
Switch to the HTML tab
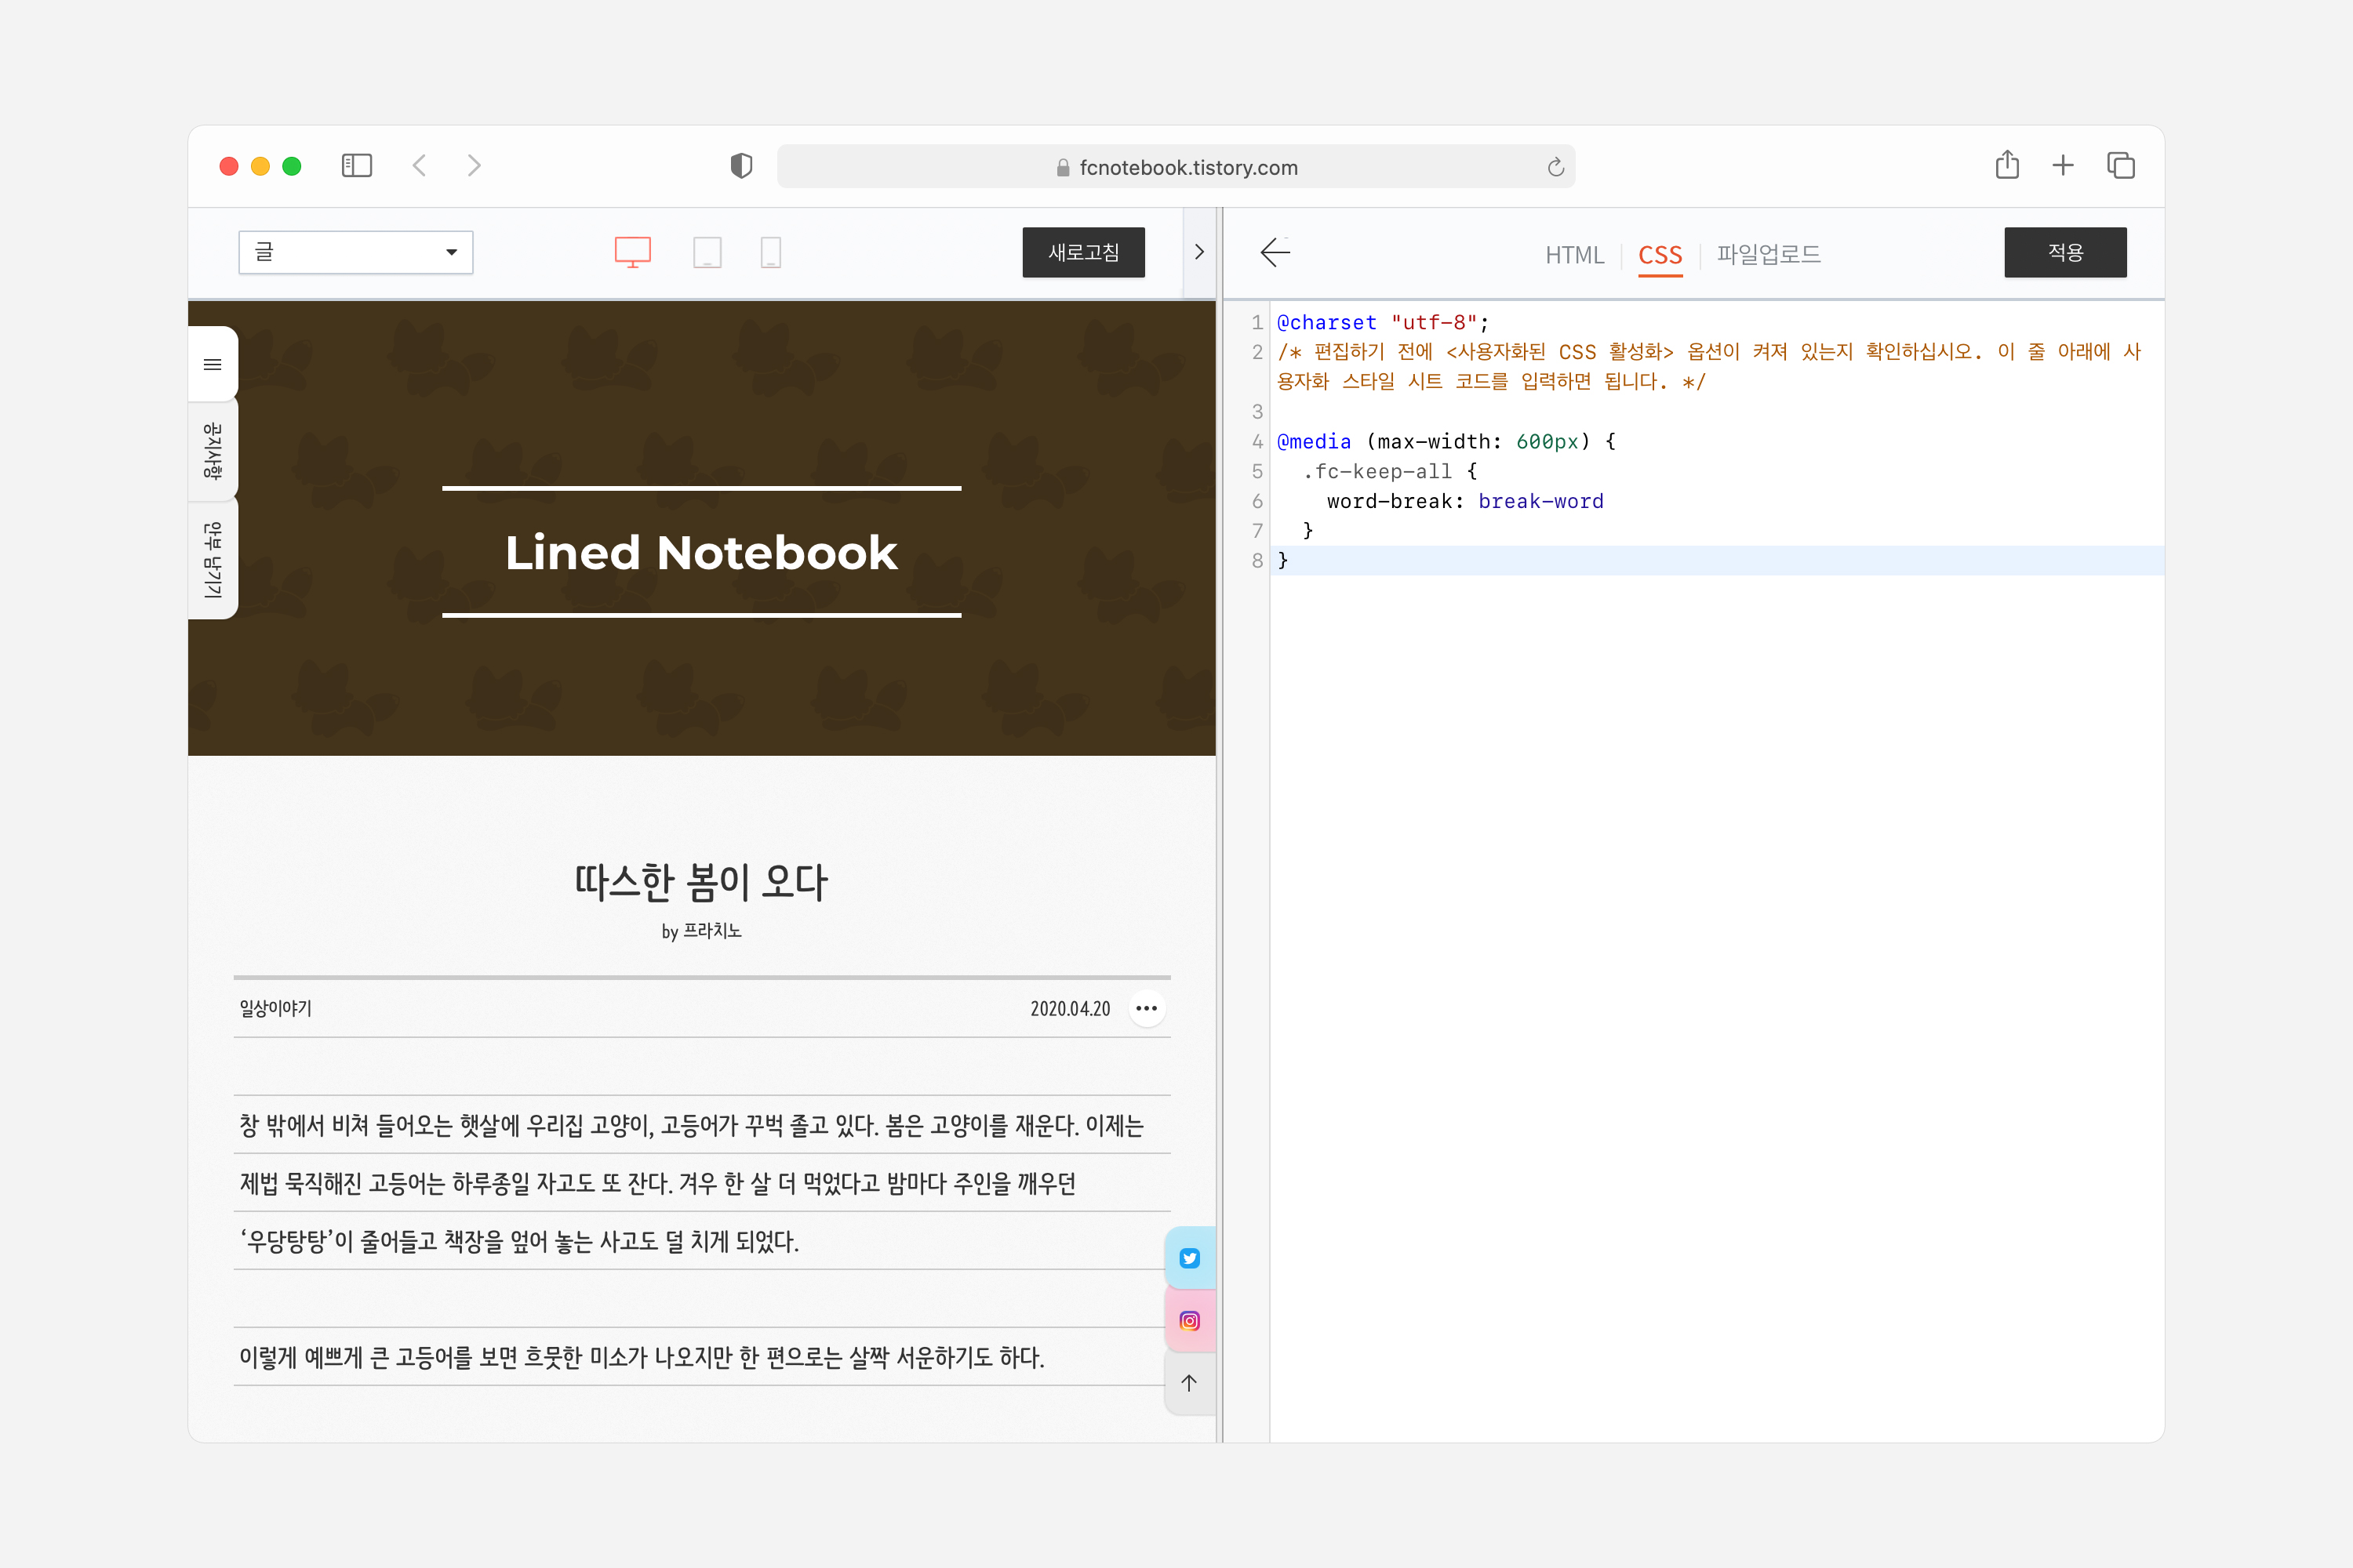[x=1575, y=255]
